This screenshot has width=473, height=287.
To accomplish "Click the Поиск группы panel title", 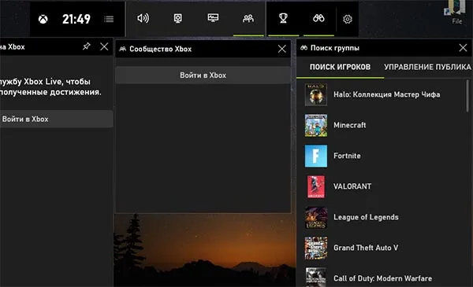I will (x=335, y=48).
